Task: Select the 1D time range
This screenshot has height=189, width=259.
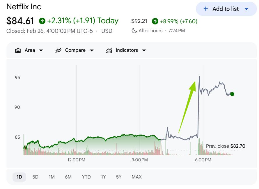Action: click(19, 177)
